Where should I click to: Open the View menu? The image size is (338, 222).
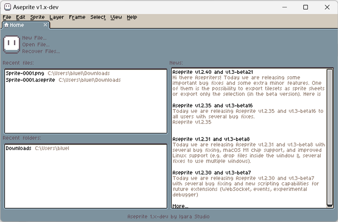[x=116, y=17]
